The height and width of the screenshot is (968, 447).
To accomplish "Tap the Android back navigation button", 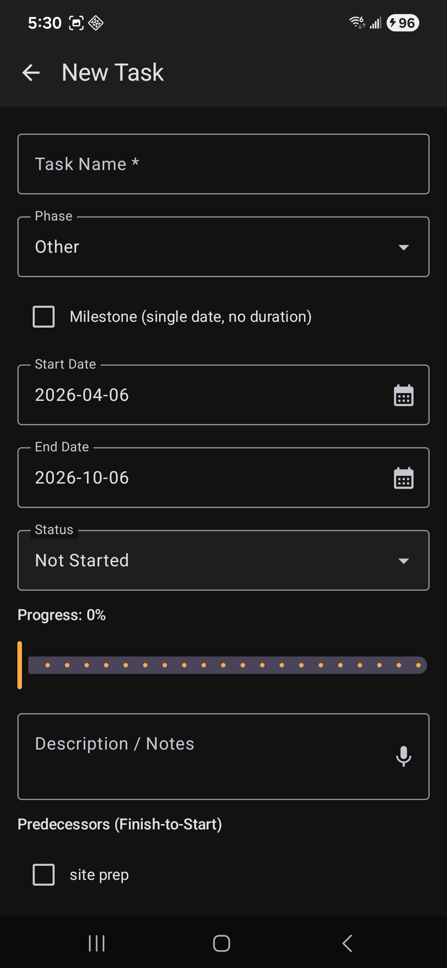I will click(347, 943).
